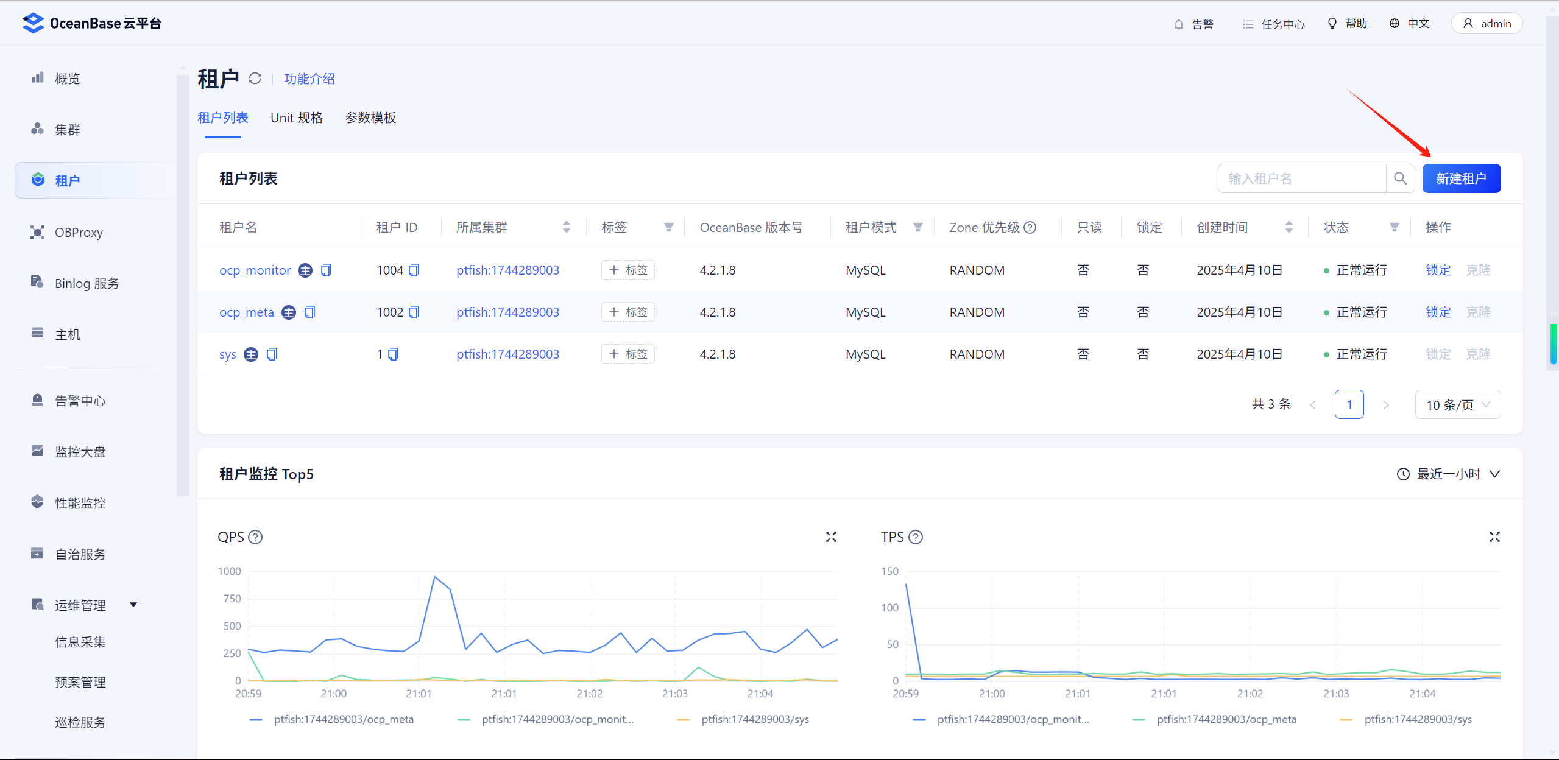Toggle 创建时间 column sort order

1289,227
